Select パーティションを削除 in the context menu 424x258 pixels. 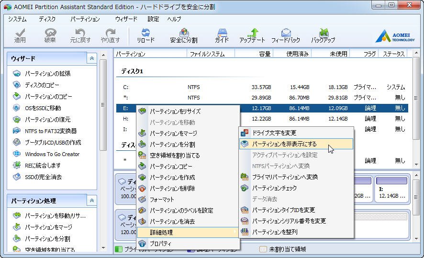(188, 189)
